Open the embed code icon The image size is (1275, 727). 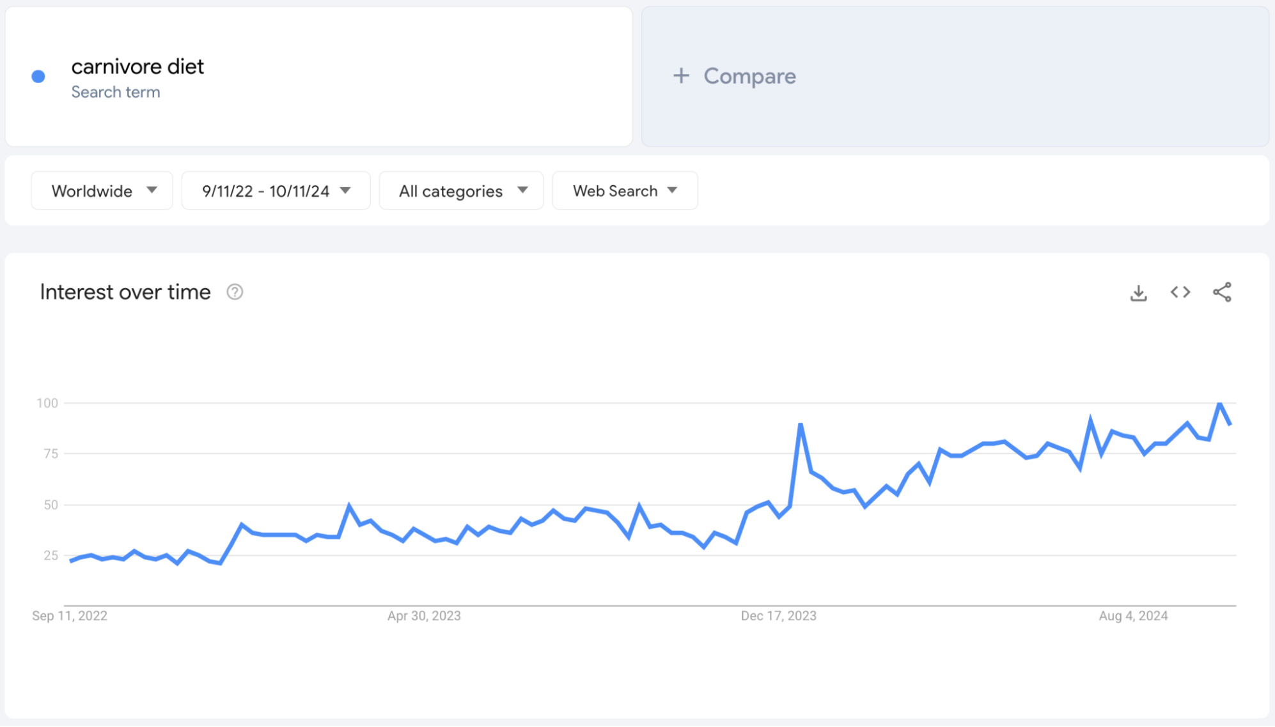pyautogui.click(x=1180, y=292)
